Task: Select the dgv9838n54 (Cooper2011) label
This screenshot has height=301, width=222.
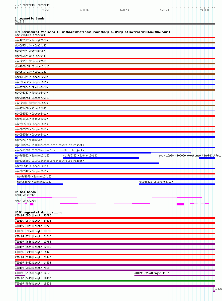Action: click(32, 66)
